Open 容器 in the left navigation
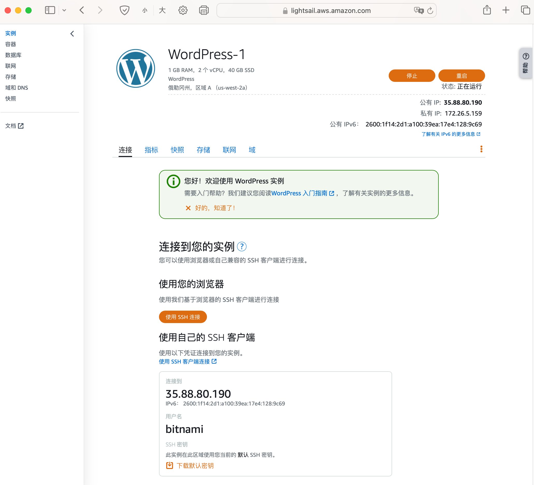This screenshot has height=485, width=534. coord(11,44)
